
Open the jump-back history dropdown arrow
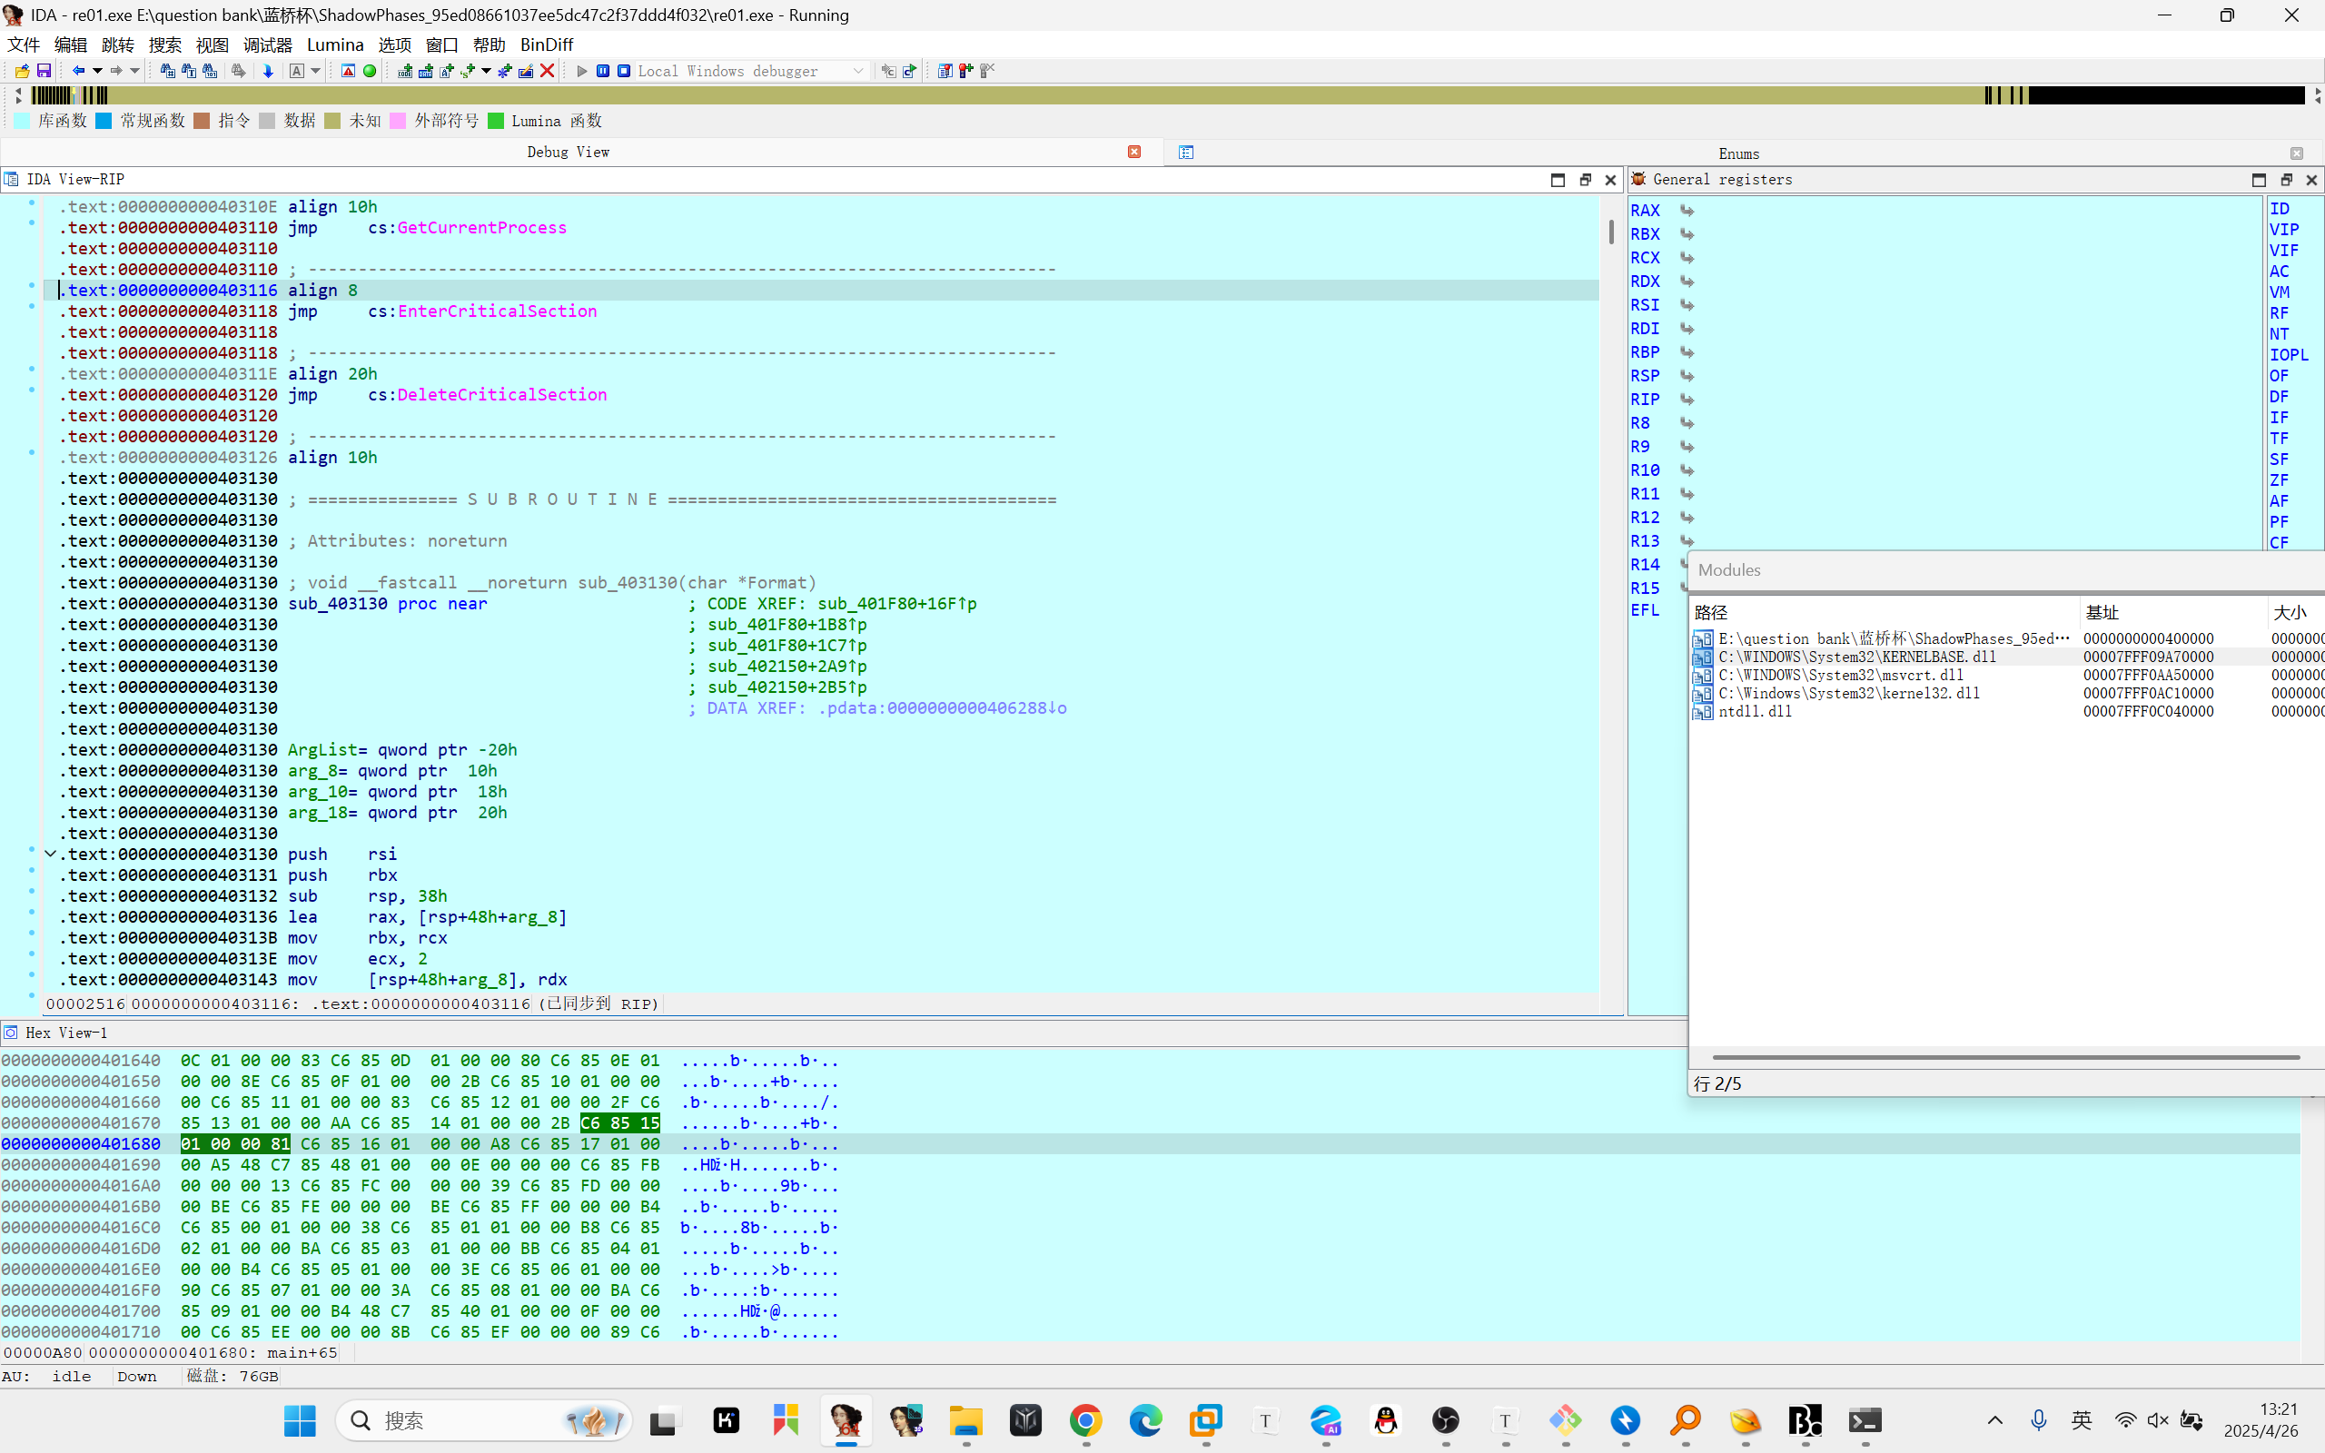pos(97,71)
